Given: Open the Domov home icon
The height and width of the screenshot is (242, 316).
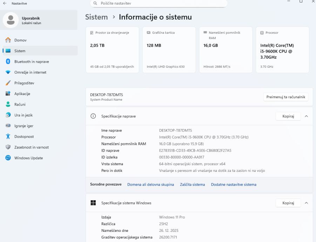Looking at the screenshot, I should (8, 40).
